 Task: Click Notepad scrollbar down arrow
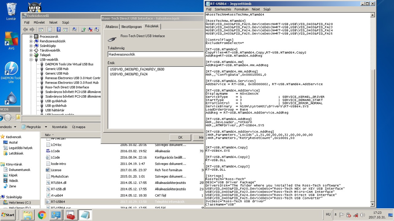[x=373, y=204]
